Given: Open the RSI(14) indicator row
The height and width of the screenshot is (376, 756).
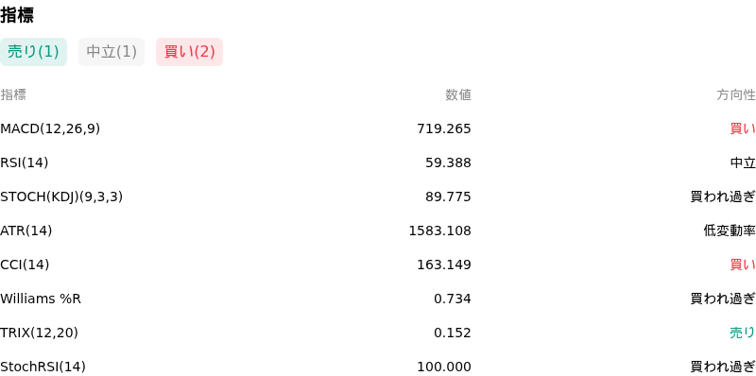Looking at the screenshot, I should click(x=378, y=162).
